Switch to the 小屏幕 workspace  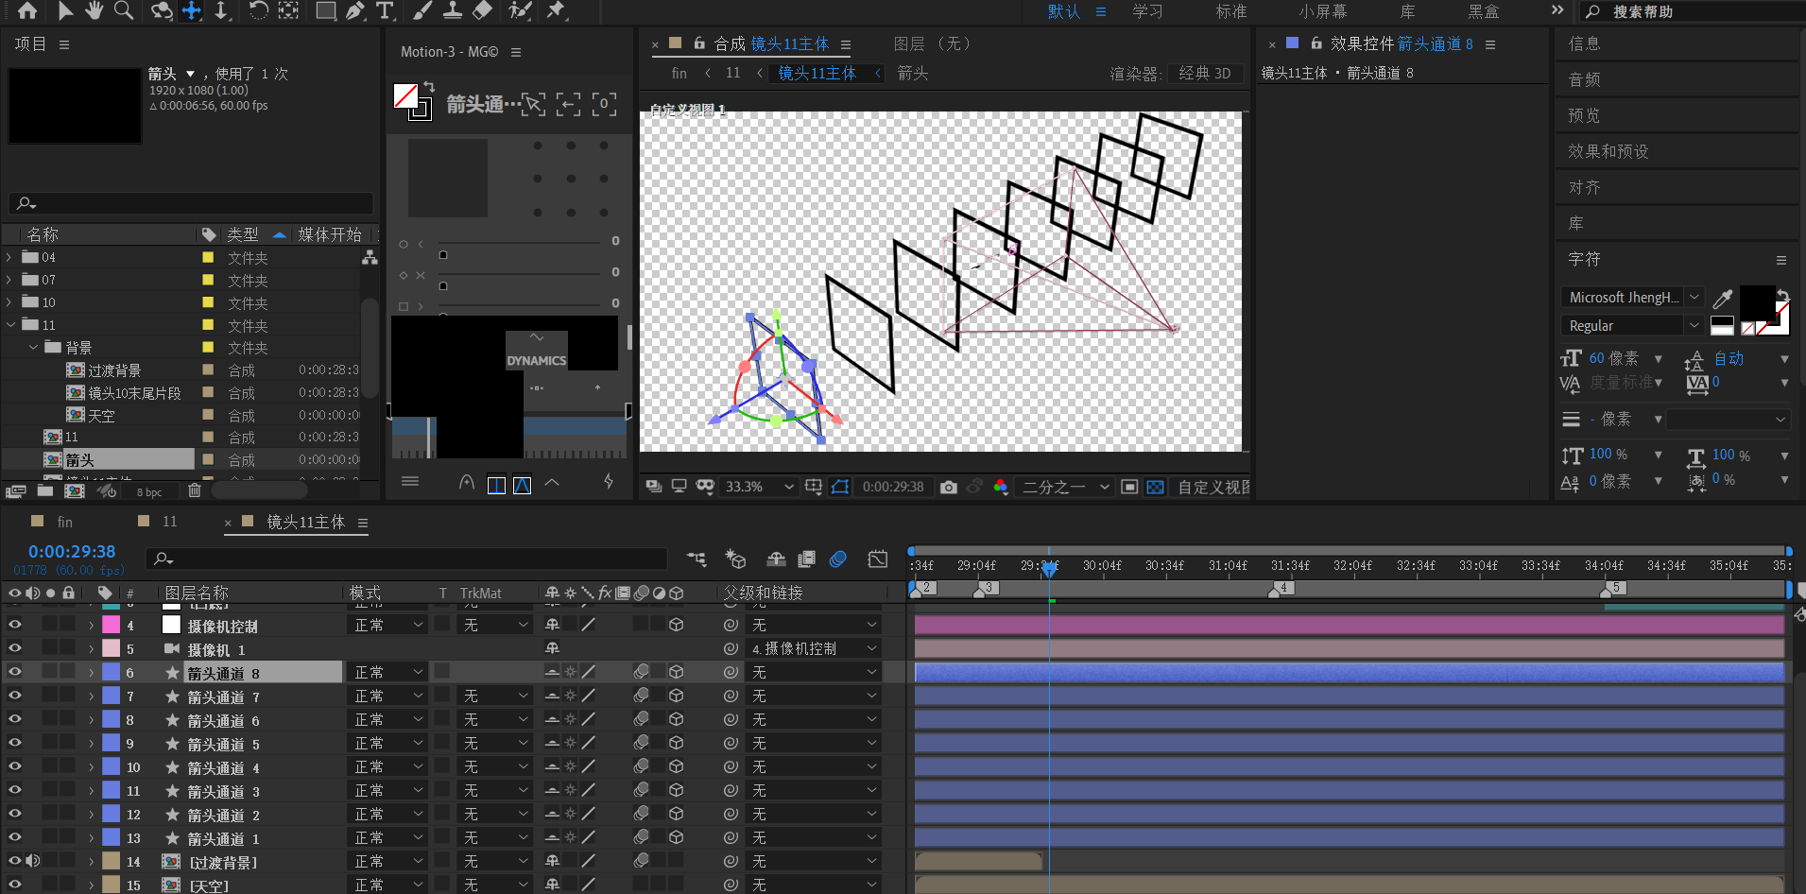(x=1323, y=11)
